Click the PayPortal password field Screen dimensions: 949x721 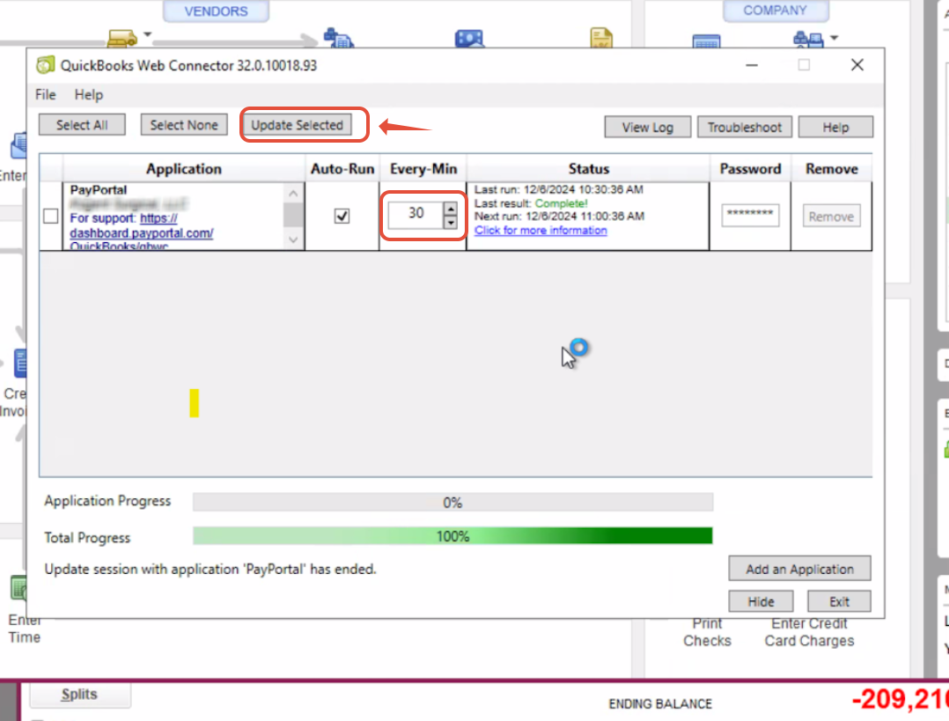tap(750, 215)
